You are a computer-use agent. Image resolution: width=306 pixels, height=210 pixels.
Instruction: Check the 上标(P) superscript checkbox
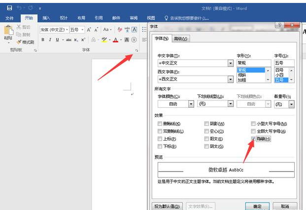click(159, 139)
